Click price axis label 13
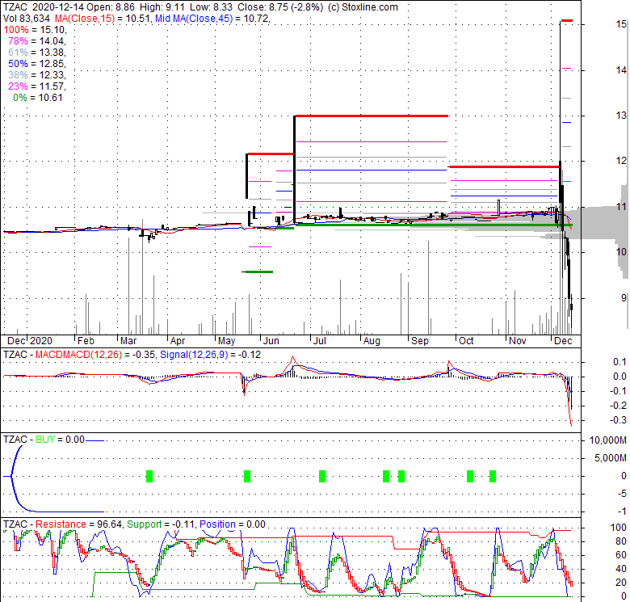Screen dimensions: 630x602 click(x=621, y=116)
